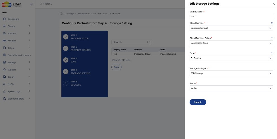Click the gear icon beside the logo

point(31,4)
